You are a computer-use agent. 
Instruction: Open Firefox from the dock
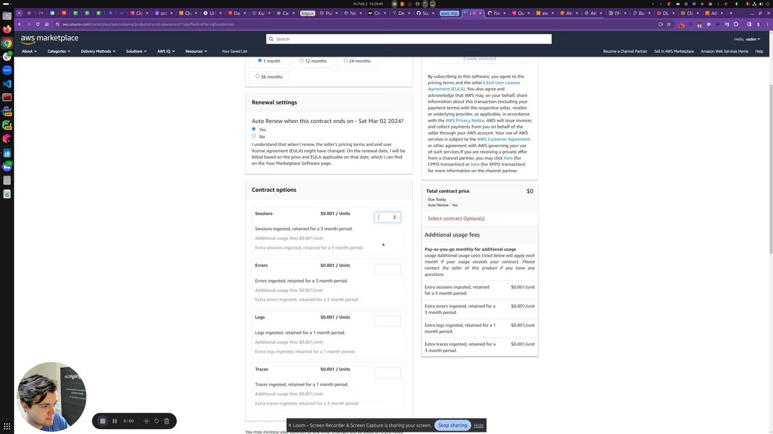click(x=7, y=29)
